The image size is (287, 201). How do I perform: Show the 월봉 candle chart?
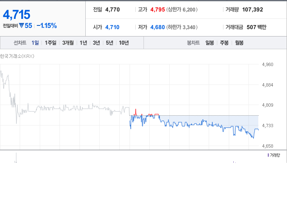[x=239, y=43]
